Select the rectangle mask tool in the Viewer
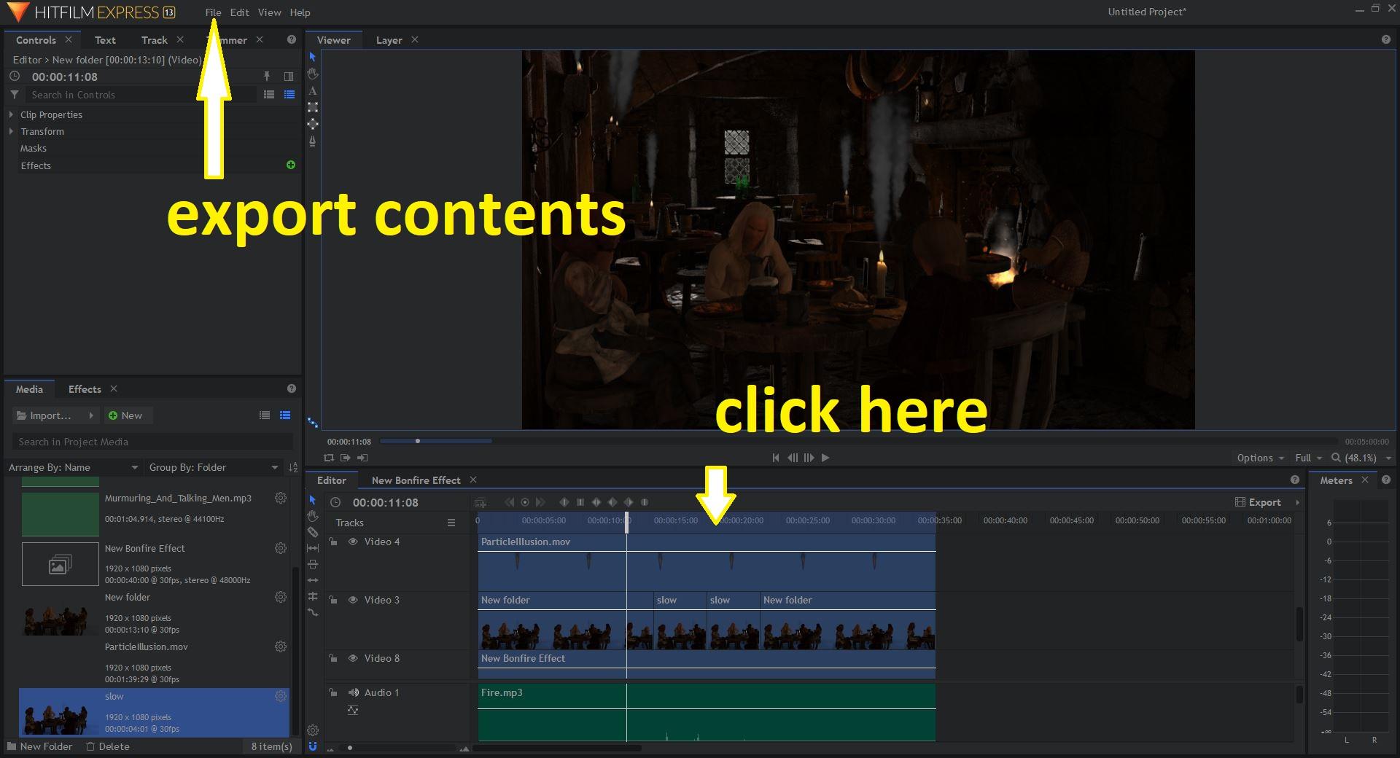The image size is (1400, 758). 313,107
